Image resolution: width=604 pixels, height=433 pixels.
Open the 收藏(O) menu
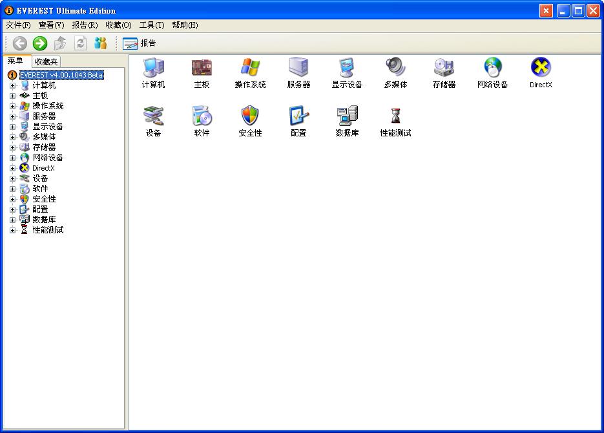118,25
